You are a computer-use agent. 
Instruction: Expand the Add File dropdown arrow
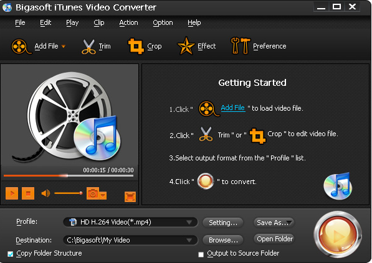tap(64, 47)
